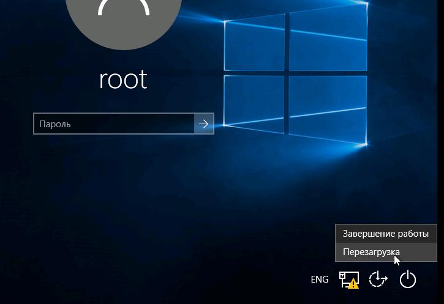Open the power options icon
Viewport: 444px width, 304px height.
408,279
